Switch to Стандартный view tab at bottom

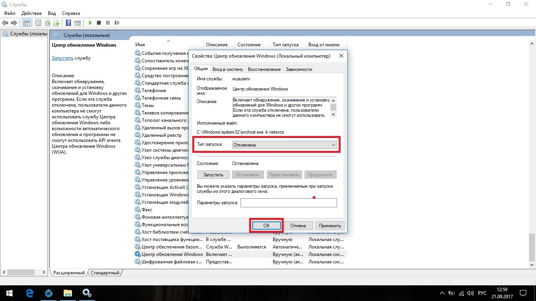[105, 273]
